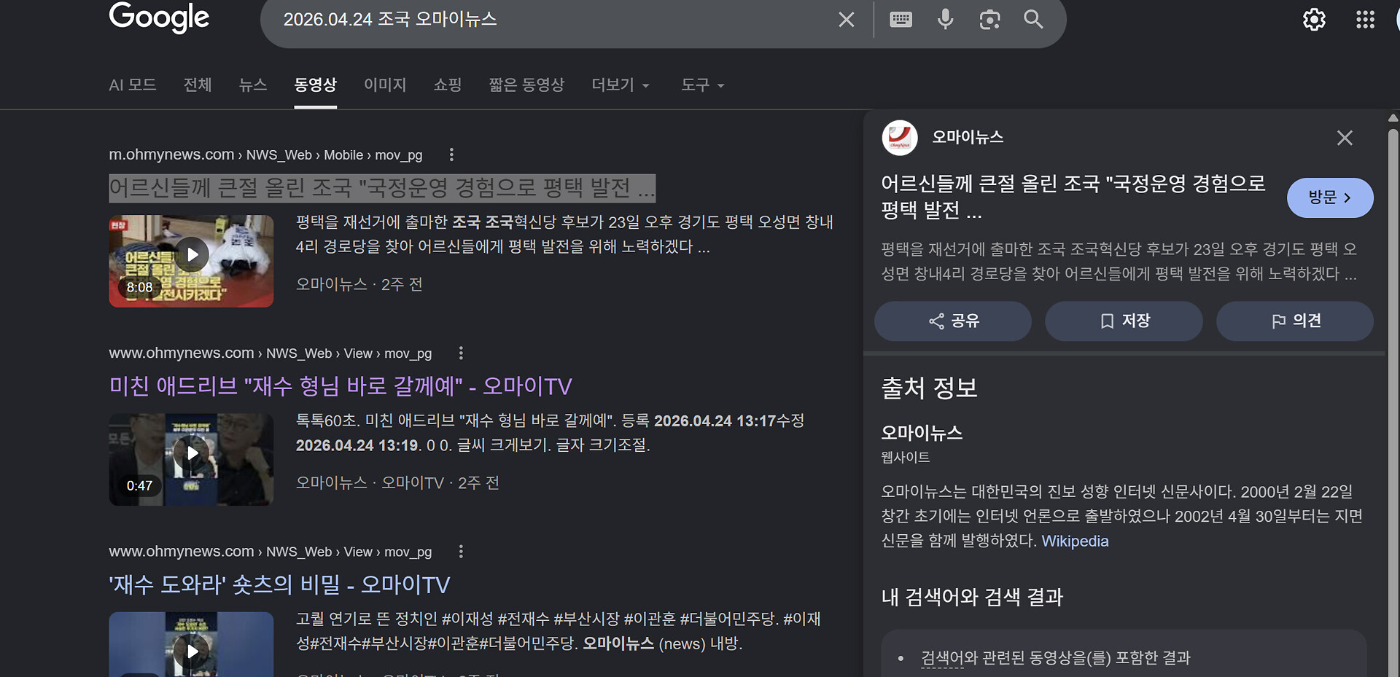Open the Wikipedia link in source info
Screen dimensions: 1400x677
pos(1075,541)
